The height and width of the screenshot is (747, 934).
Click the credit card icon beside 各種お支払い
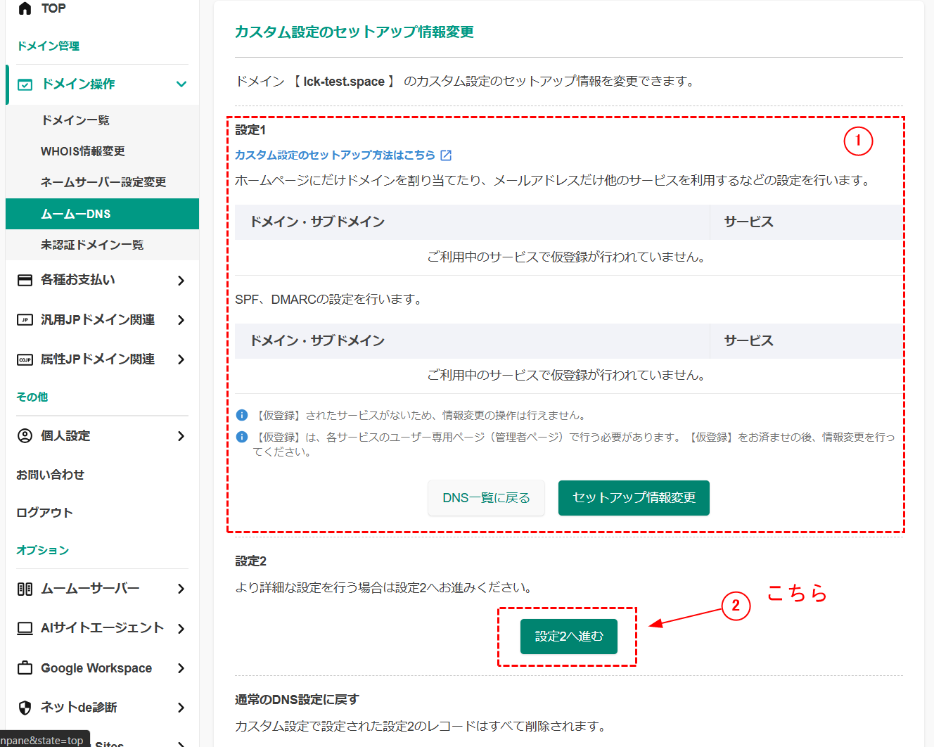[x=25, y=280]
